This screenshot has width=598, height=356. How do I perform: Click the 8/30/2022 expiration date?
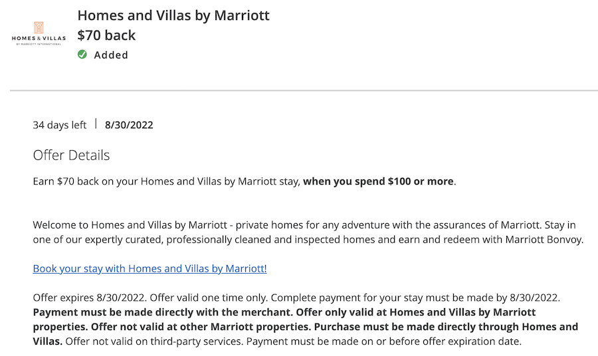[129, 125]
